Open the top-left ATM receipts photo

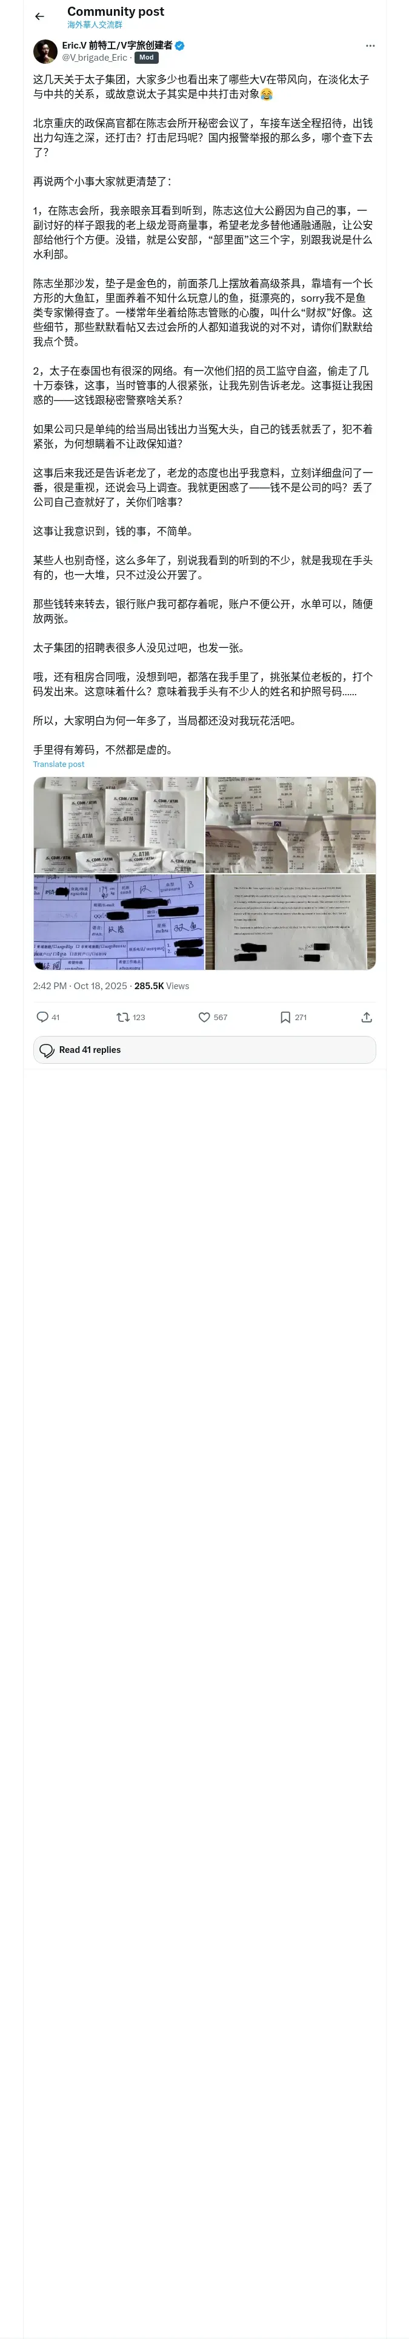coord(119,825)
